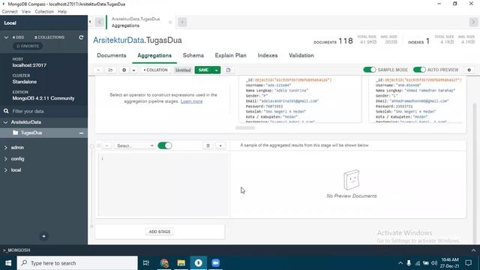The height and width of the screenshot is (270, 480).
Task: Focus the Filter your data field
Action: pyautogui.click(x=43, y=111)
